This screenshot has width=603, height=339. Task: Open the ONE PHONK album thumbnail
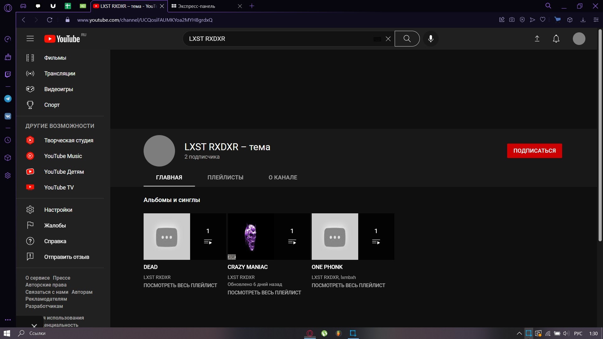353,237
